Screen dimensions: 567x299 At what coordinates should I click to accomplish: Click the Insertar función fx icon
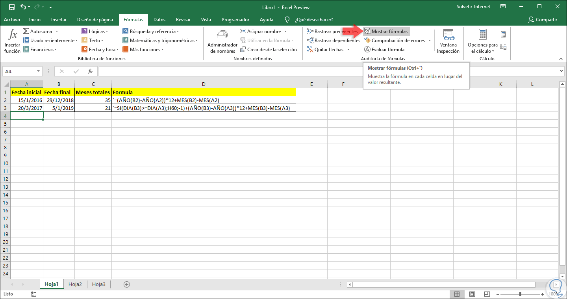(13, 35)
